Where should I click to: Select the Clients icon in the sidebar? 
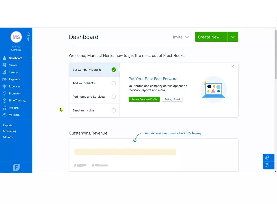pos(5,65)
